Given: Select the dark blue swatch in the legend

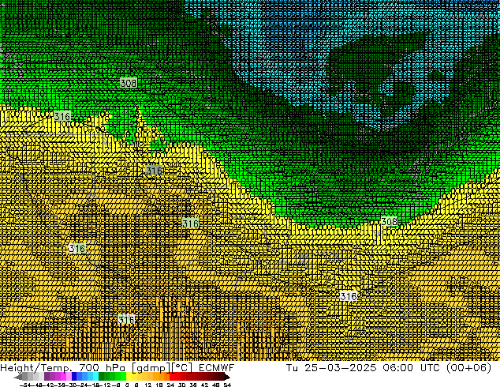Looking at the screenshot, I should pyautogui.click(x=74, y=377).
